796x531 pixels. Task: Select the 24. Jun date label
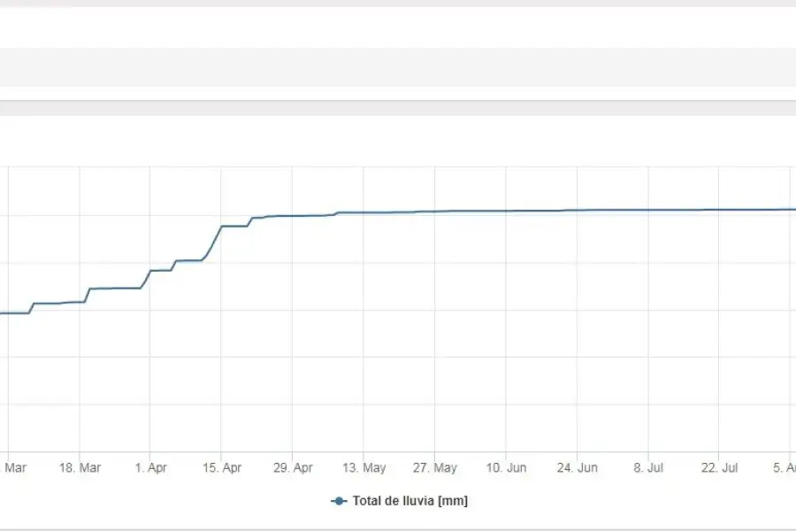[x=578, y=467]
